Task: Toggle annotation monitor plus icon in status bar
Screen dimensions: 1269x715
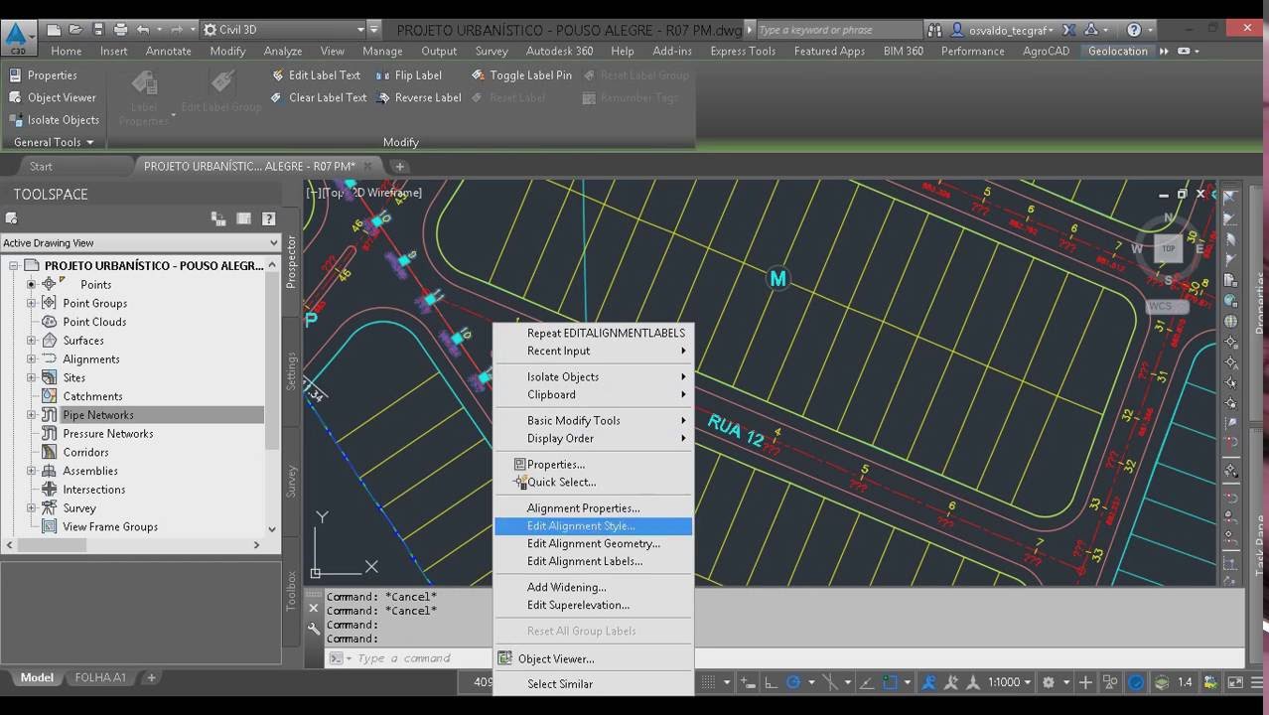Action: point(1085,682)
